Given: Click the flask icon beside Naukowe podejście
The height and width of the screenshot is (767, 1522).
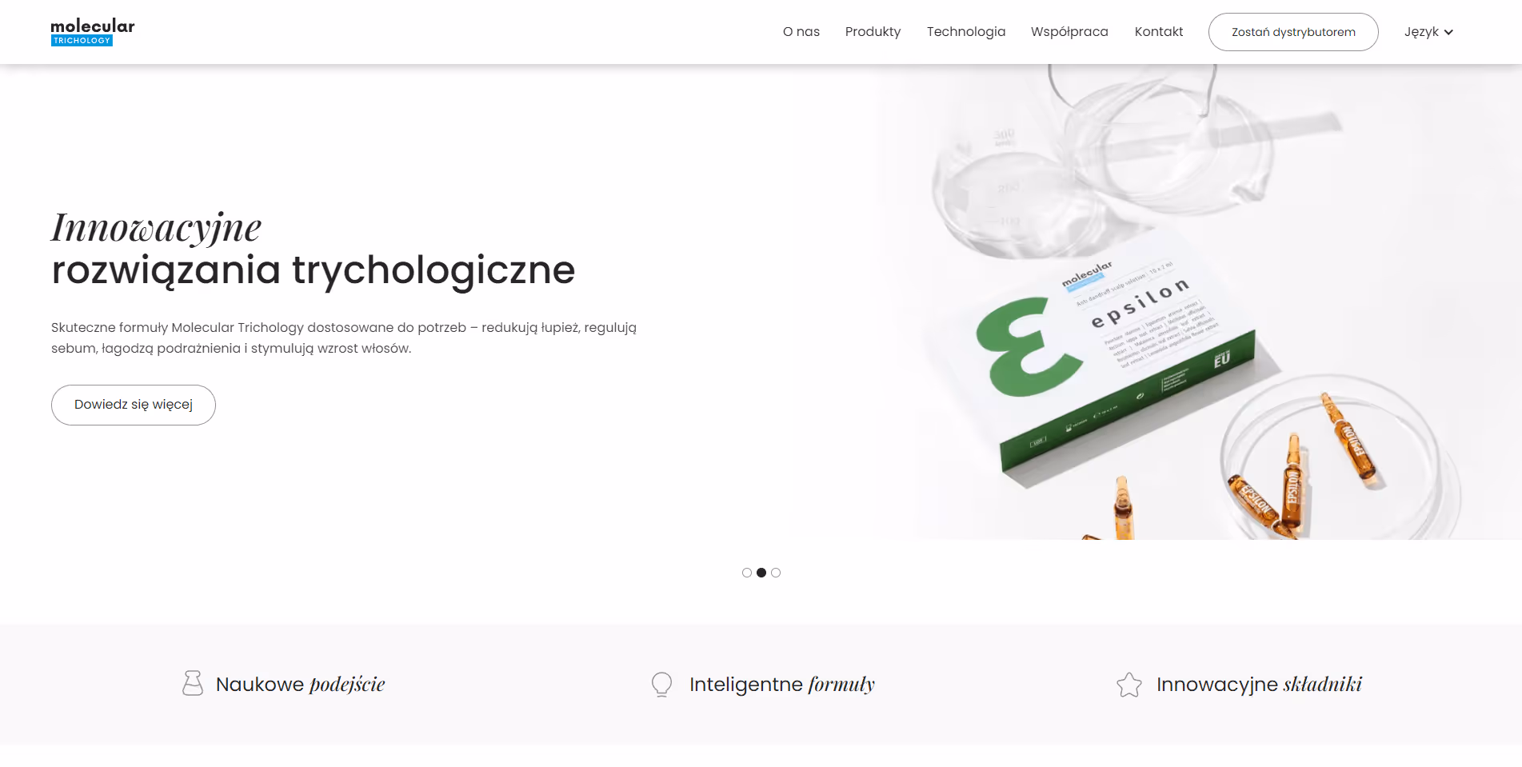Looking at the screenshot, I should (x=193, y=683).
